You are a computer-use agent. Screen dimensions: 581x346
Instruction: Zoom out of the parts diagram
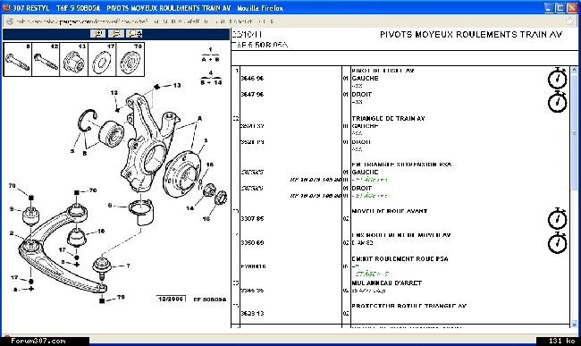(x=116, y=34)
